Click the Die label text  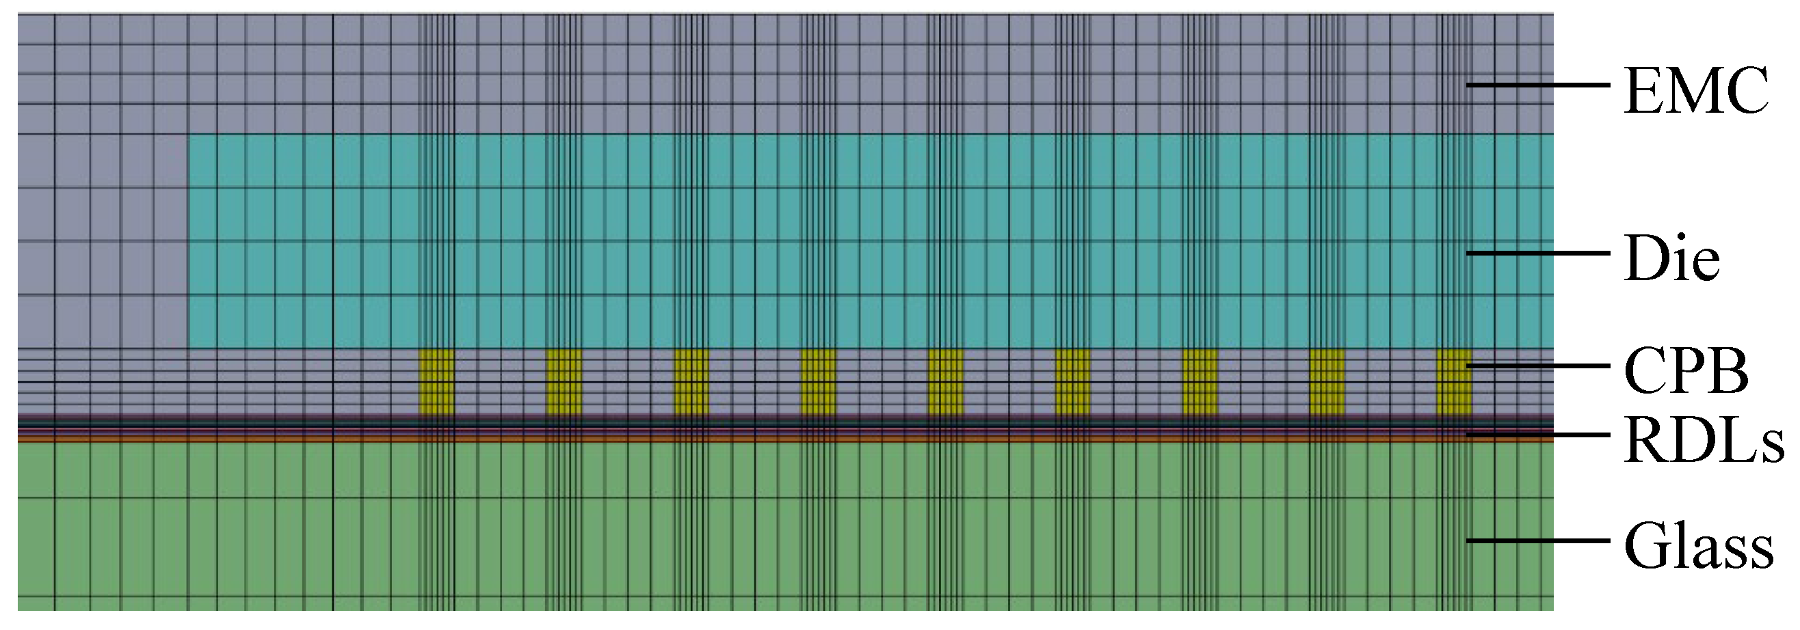click(x=1672, y=259)
